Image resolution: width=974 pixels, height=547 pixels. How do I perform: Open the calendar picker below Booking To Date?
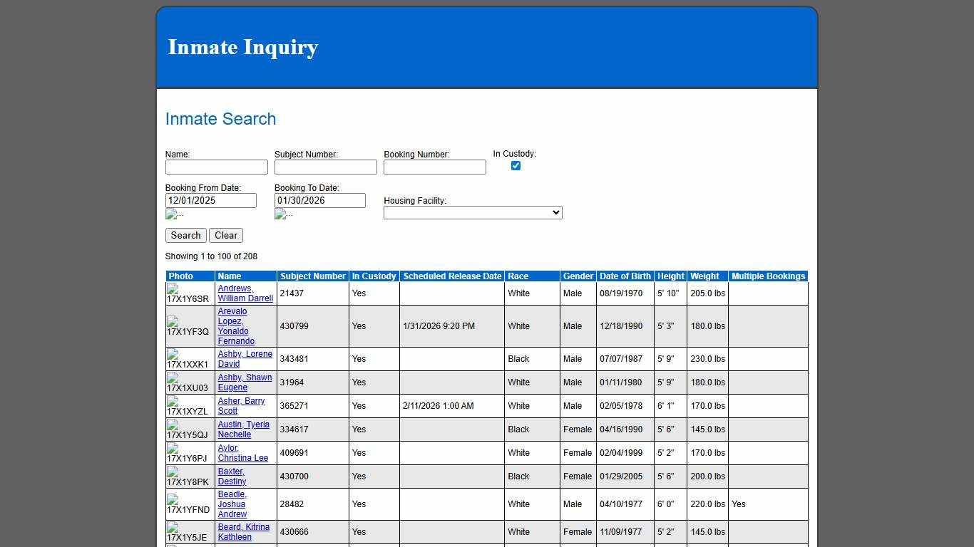point(282,214)
